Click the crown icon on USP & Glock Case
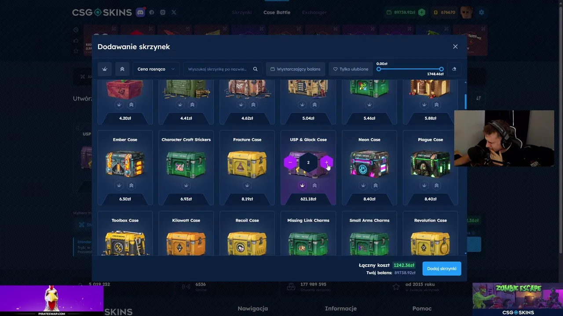The image size is (563, 316). pyautogui.click(x=302, y=185)
